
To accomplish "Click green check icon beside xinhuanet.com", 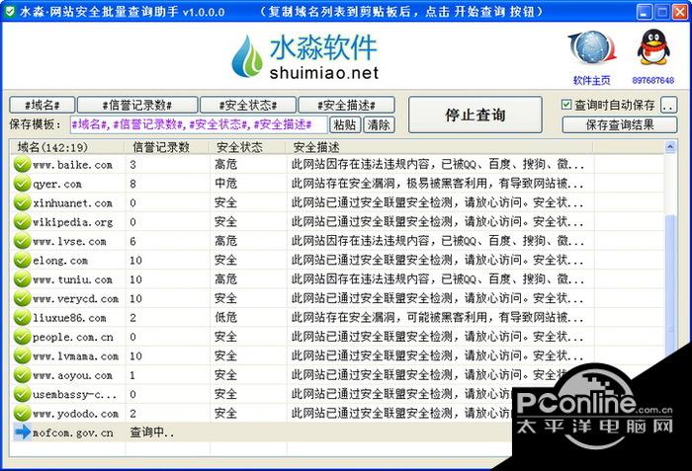I will pyautogui.click(x=22, y=202).
